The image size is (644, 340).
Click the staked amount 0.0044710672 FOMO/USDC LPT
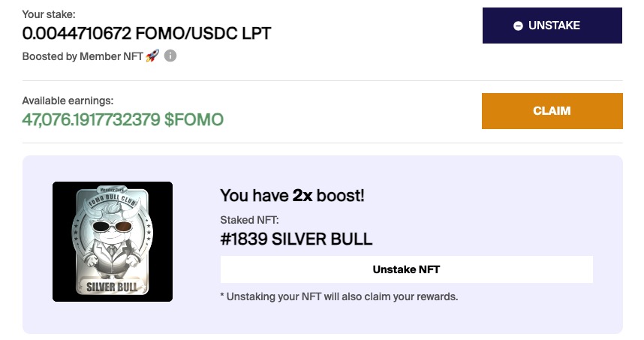[146, 33]
